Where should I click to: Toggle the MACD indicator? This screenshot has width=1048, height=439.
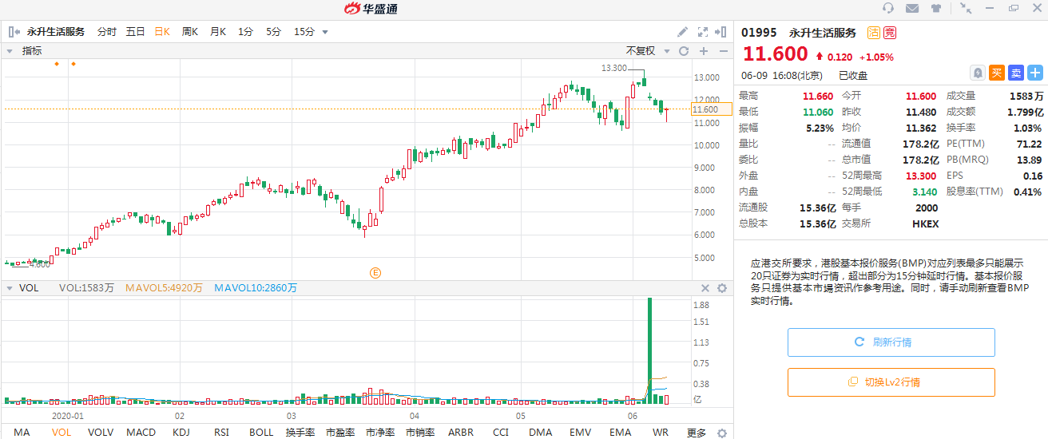pyautogui.click(x=141, y=433)
